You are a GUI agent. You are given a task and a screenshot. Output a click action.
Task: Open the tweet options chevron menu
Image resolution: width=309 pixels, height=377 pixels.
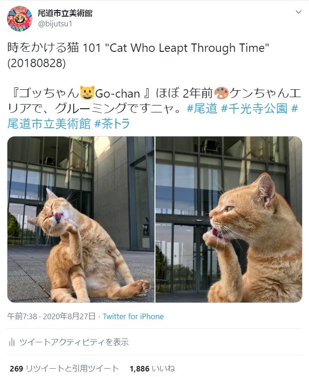tap(298, 12)
